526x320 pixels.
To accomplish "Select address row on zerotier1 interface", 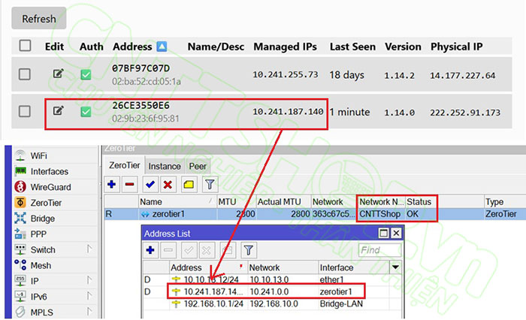I will pyautogui.click(x=272, y=291).
